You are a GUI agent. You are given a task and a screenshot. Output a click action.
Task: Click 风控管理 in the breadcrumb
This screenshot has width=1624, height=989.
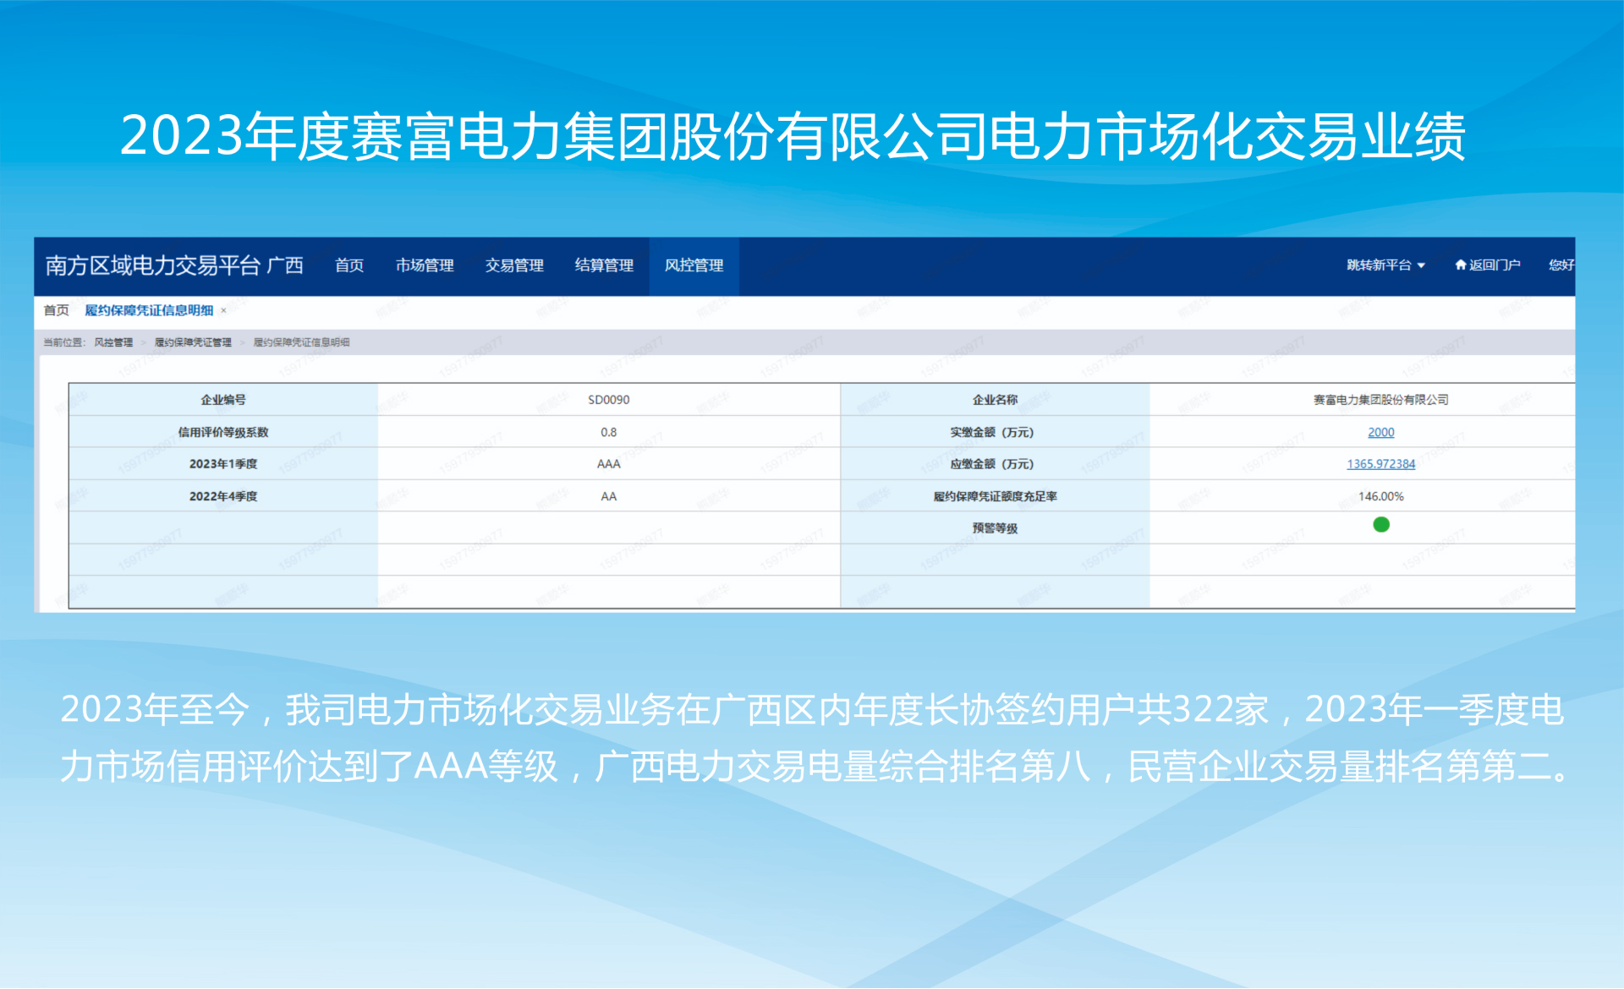[113, 342]
